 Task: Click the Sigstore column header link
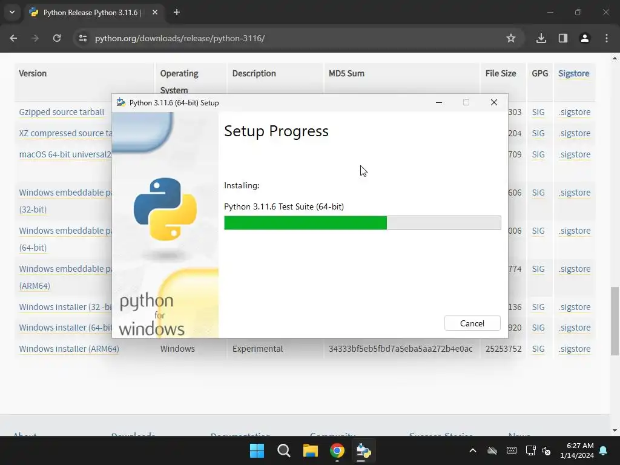click(574, 73)
